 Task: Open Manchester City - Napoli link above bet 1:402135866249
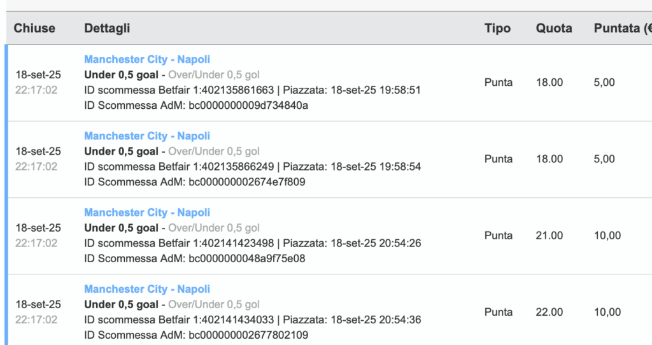147,136
